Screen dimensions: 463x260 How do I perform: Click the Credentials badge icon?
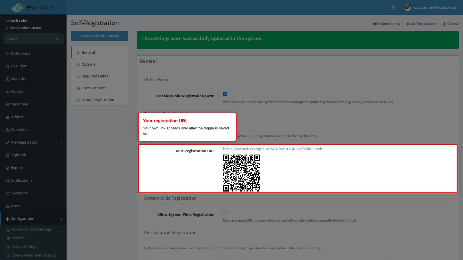[x=8, y=130]
